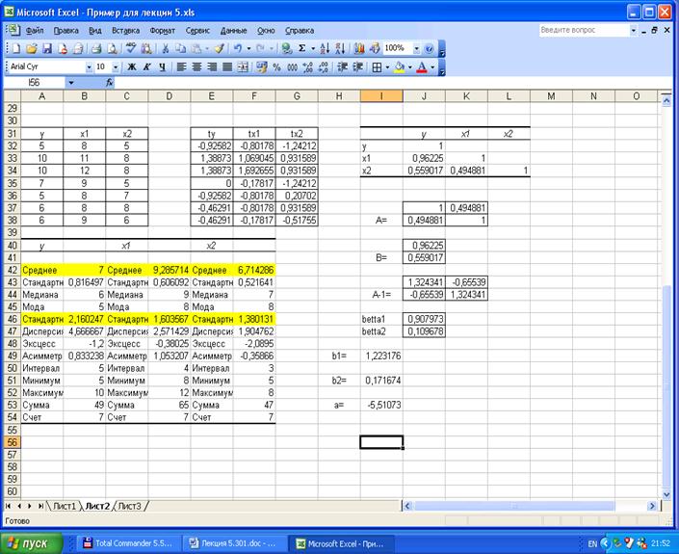Screen dimensions: 679x554
Task: Switch to the Лист1 sheet tab
Action: [x=65, y=506]
